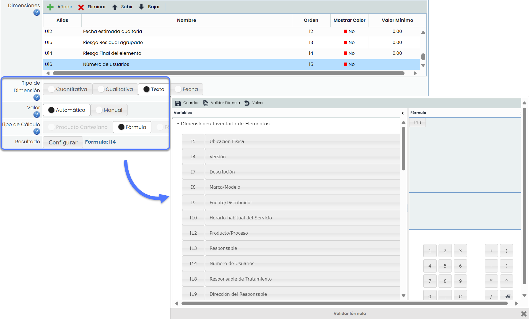Click the red Eliminar X icon

click(x=81, y=7)
